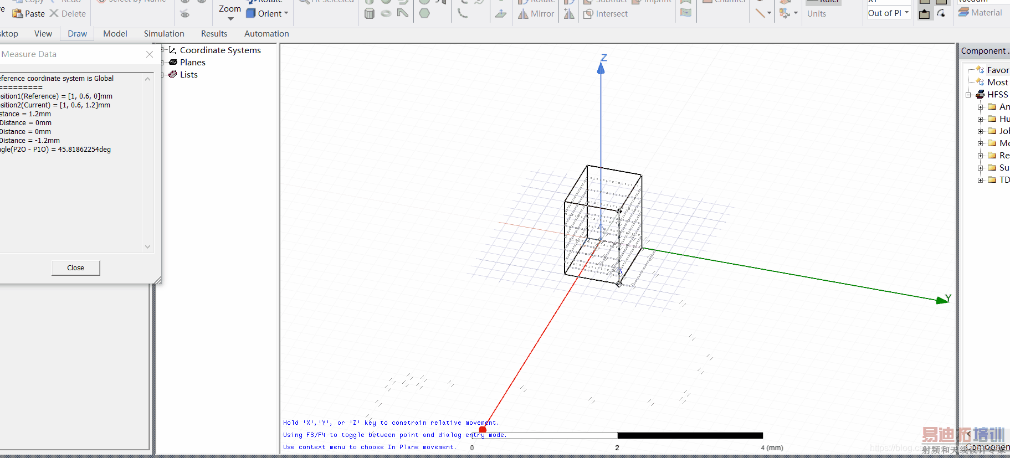This screenshot has height=458, width=1010.
Task: Click the Measure Data scroll up arrow
Action: pos(148,79)
